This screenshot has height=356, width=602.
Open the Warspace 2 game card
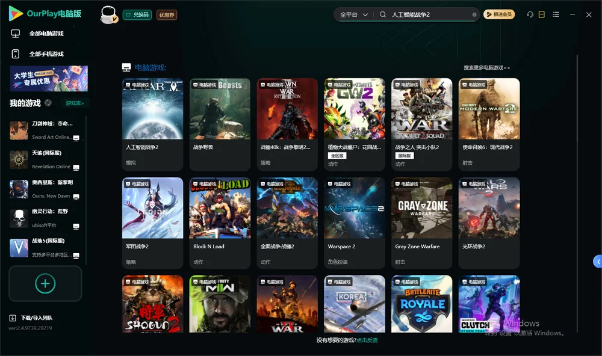(355, 223)
